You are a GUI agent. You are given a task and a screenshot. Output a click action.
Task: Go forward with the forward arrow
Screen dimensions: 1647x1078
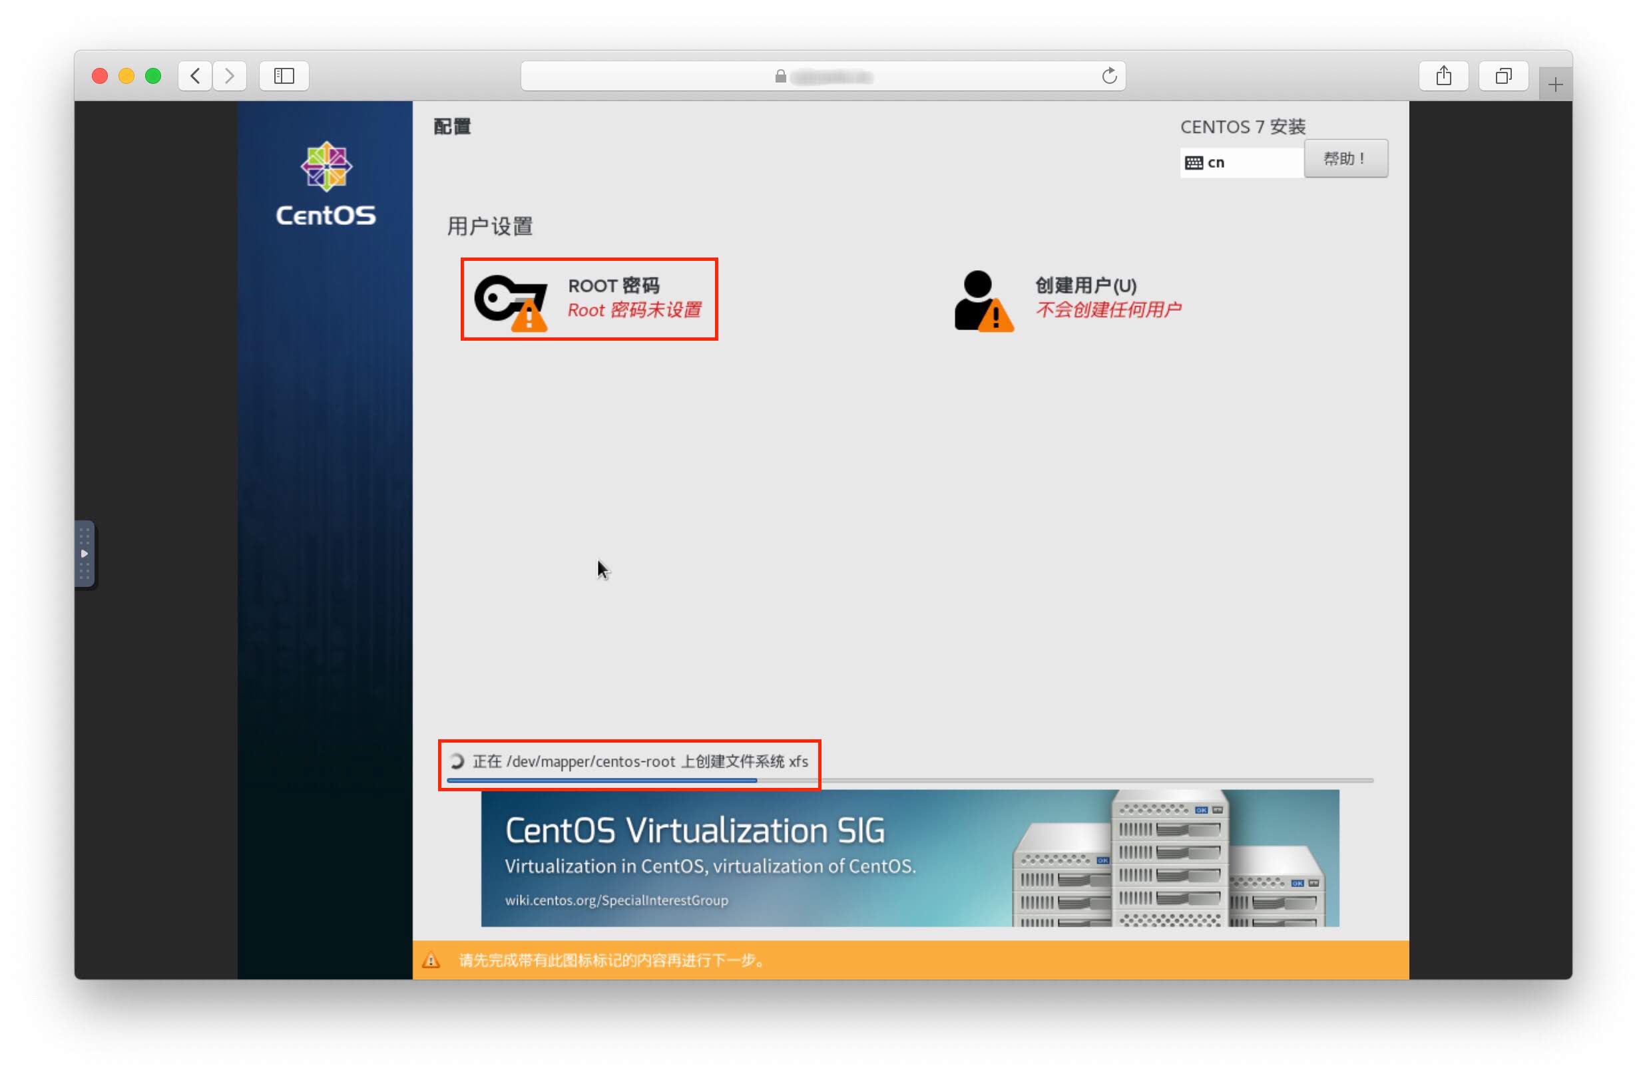pyautogui.click(x=229, y=75)
